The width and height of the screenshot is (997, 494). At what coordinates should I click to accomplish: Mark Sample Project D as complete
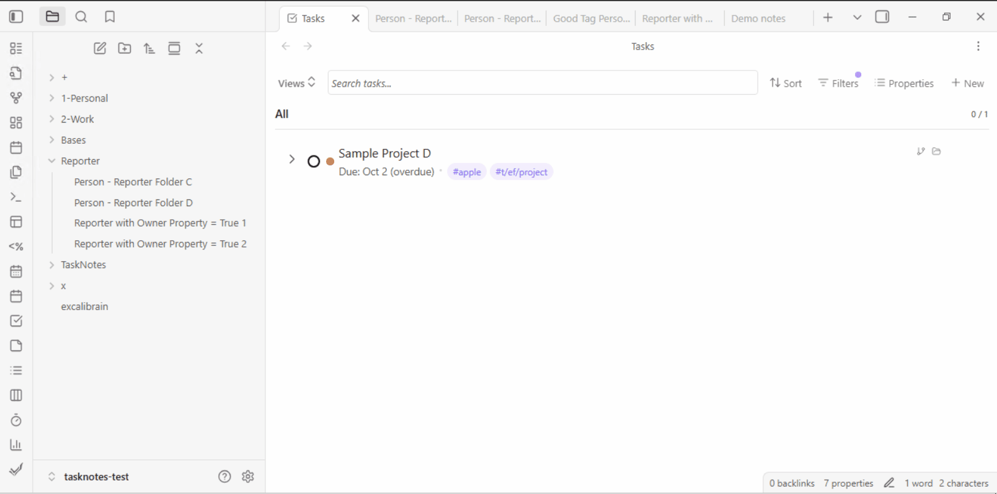click(x=314, y=162)
